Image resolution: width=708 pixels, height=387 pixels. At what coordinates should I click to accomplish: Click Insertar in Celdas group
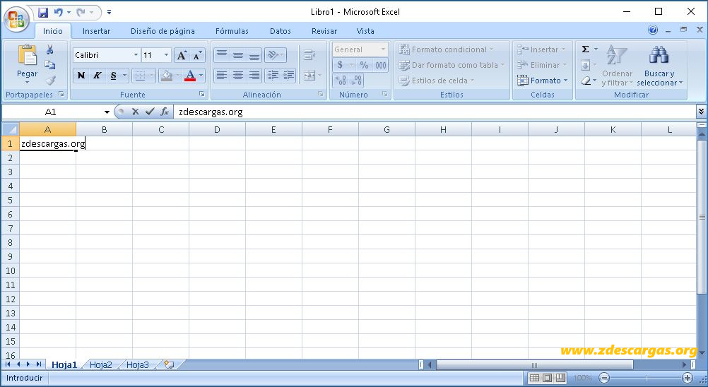(x=541, y=49)
